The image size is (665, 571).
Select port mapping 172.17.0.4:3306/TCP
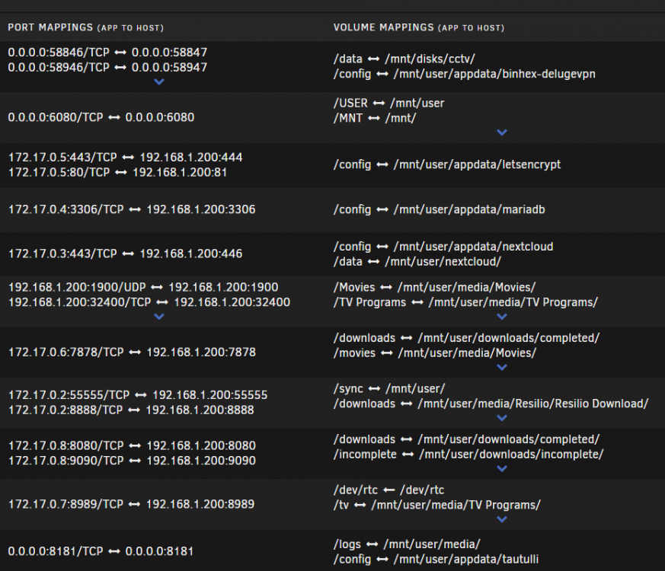point(132,209)
